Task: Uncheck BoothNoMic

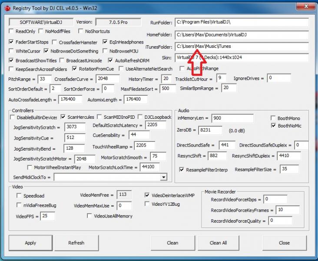Action: (273, 126)
